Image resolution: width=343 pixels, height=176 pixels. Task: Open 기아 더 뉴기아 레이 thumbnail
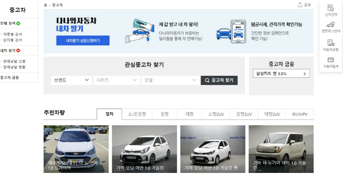pos(281,149)
